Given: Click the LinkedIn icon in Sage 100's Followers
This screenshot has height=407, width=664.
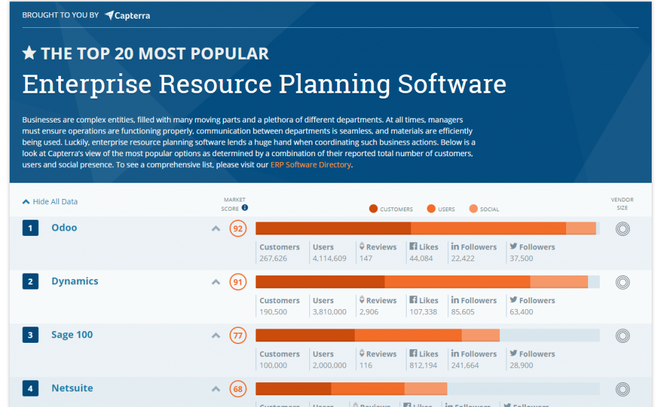Looking at the screenshot, I should [455, 353].
